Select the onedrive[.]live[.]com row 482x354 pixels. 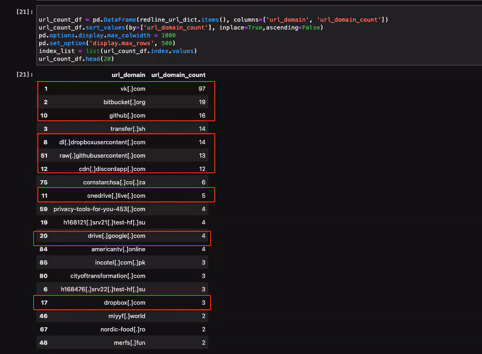pyautogui.click(x=116, y=195)
